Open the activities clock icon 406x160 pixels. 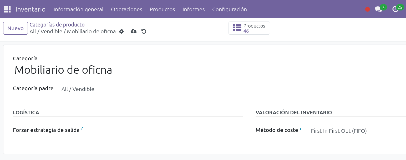395,9
